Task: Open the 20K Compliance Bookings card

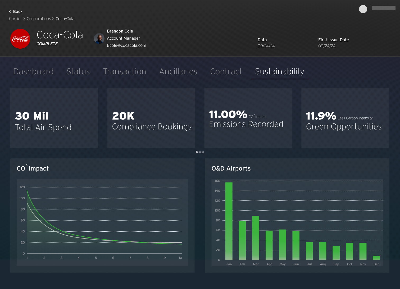Action: point(151,118)
